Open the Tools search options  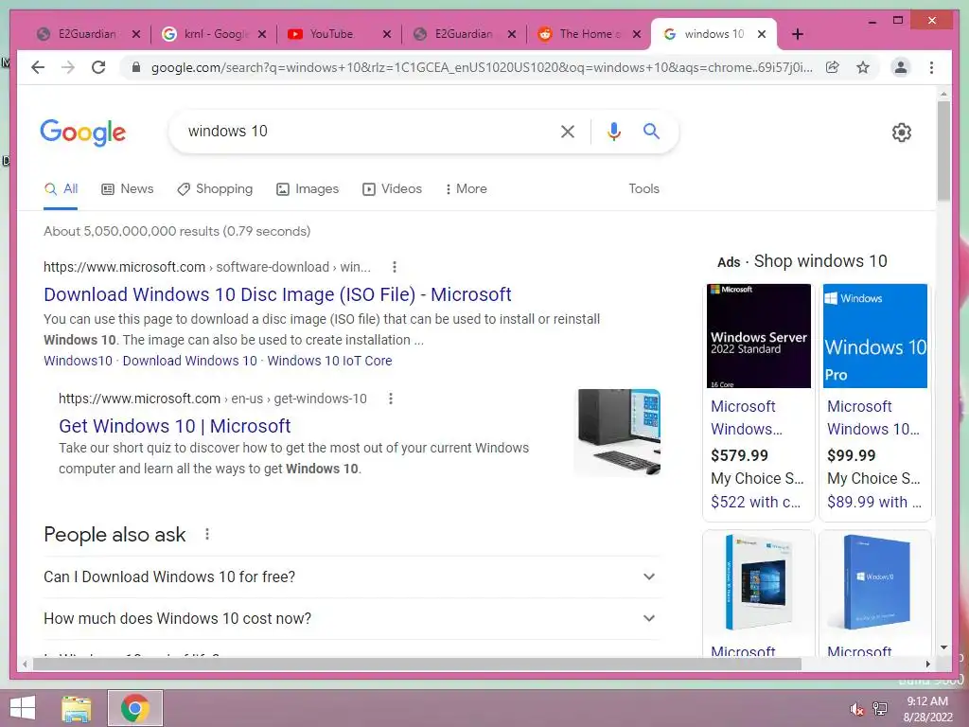tap(643, 189)
